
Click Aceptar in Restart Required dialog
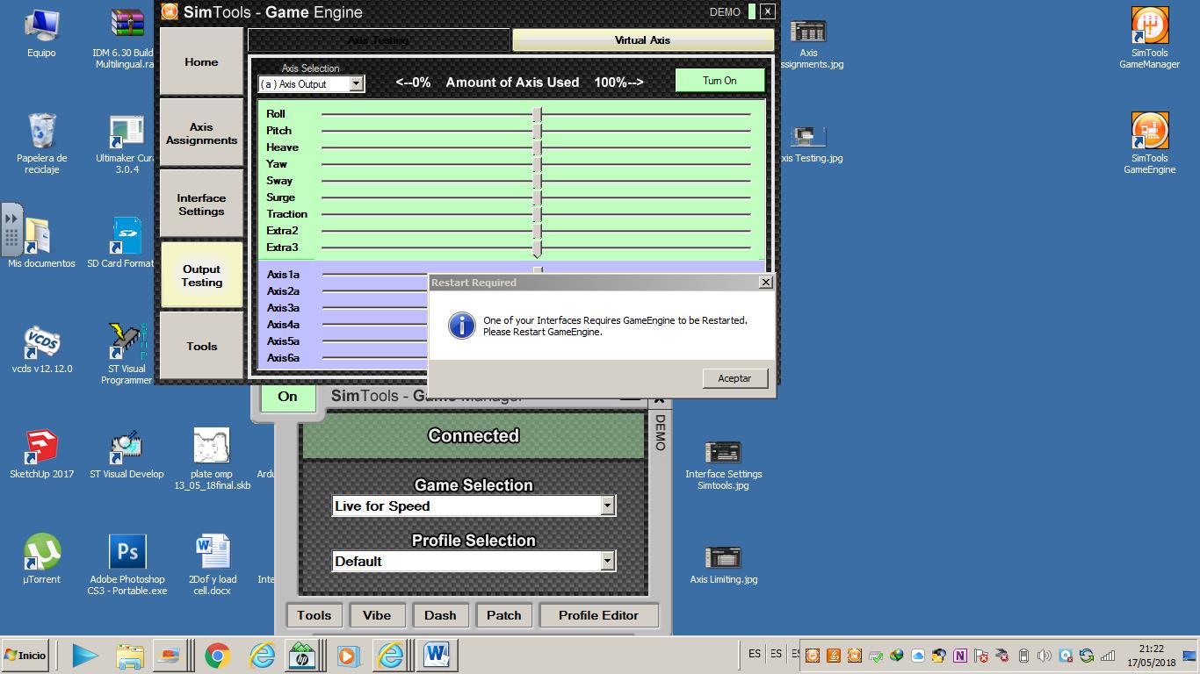click(x=734, y=378)
